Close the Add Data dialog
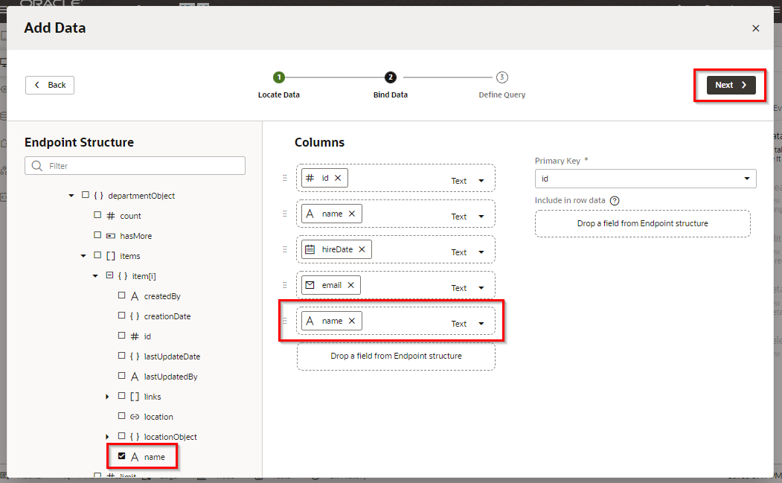 point(755,28)
